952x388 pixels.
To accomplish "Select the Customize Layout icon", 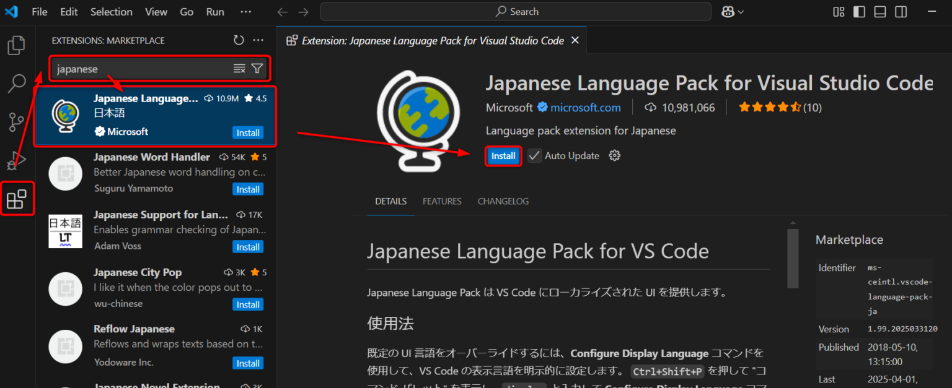I will coord(839,11).
